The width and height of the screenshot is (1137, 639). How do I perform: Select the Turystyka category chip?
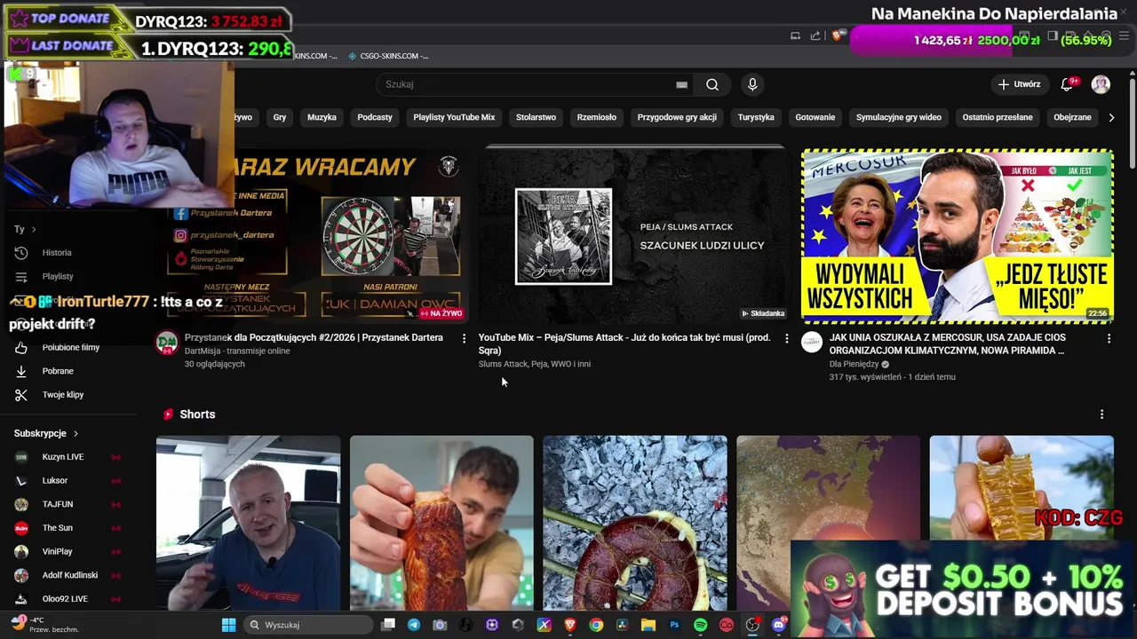click(x=756, y=117)
